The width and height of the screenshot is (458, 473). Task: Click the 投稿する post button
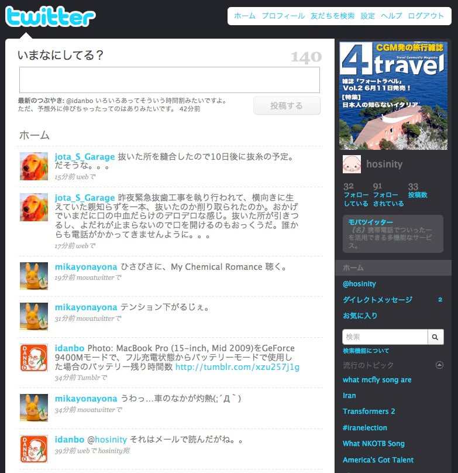(x=287, y=105)
